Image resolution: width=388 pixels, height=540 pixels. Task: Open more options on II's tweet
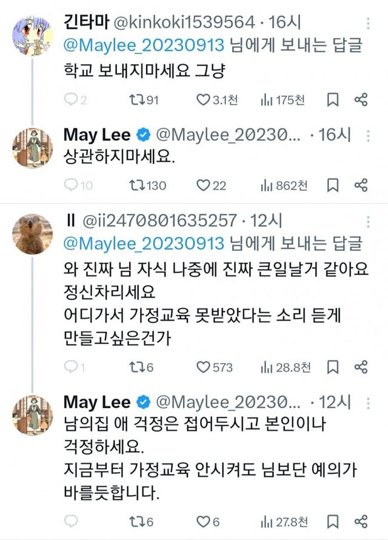[369, 223]
